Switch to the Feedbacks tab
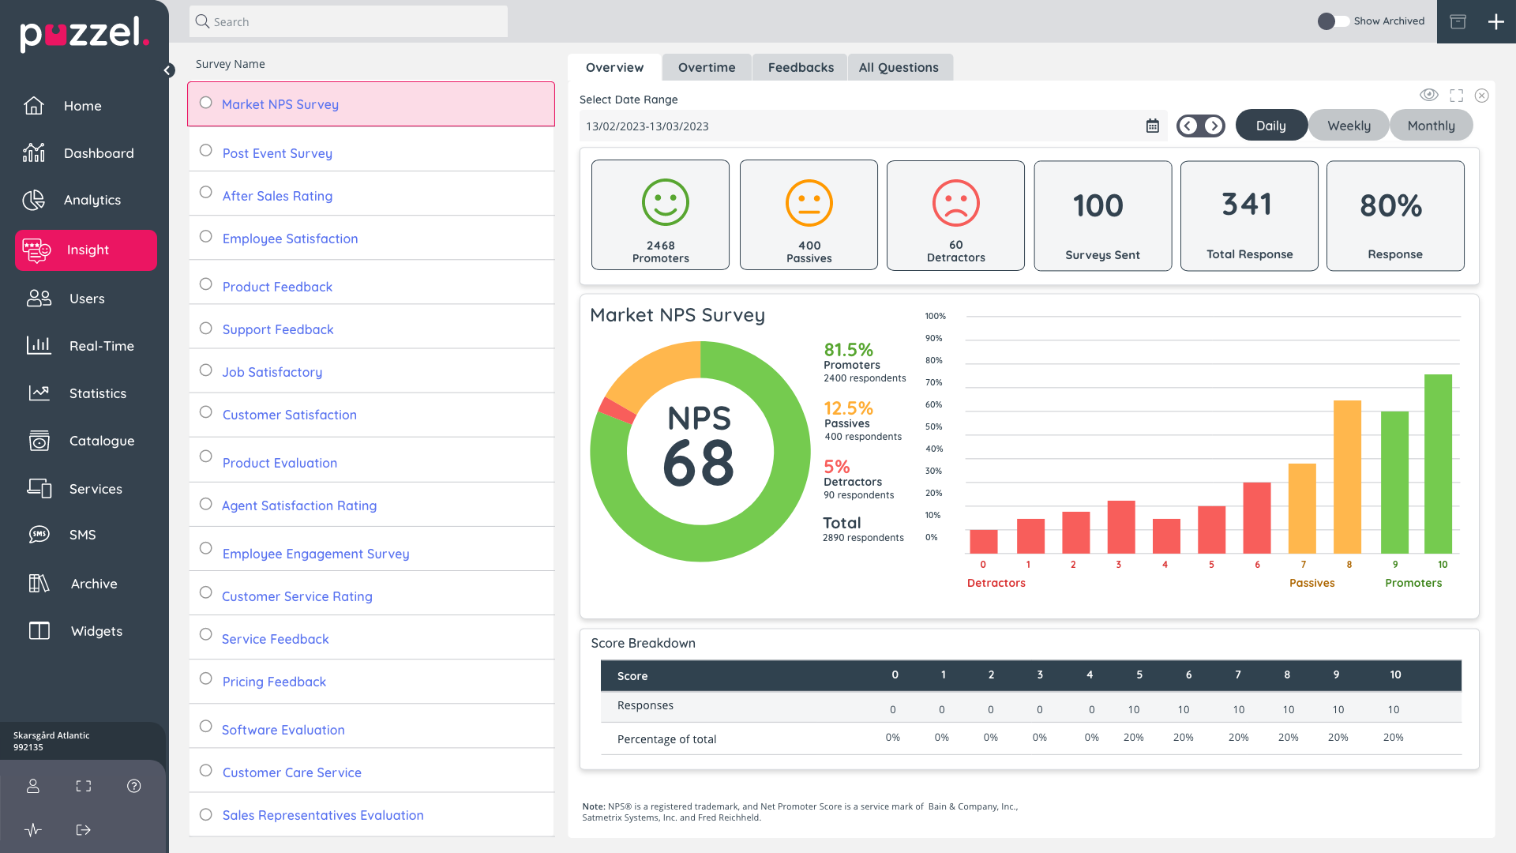Viewport: 1516px width, 853px height. [800, 68]
